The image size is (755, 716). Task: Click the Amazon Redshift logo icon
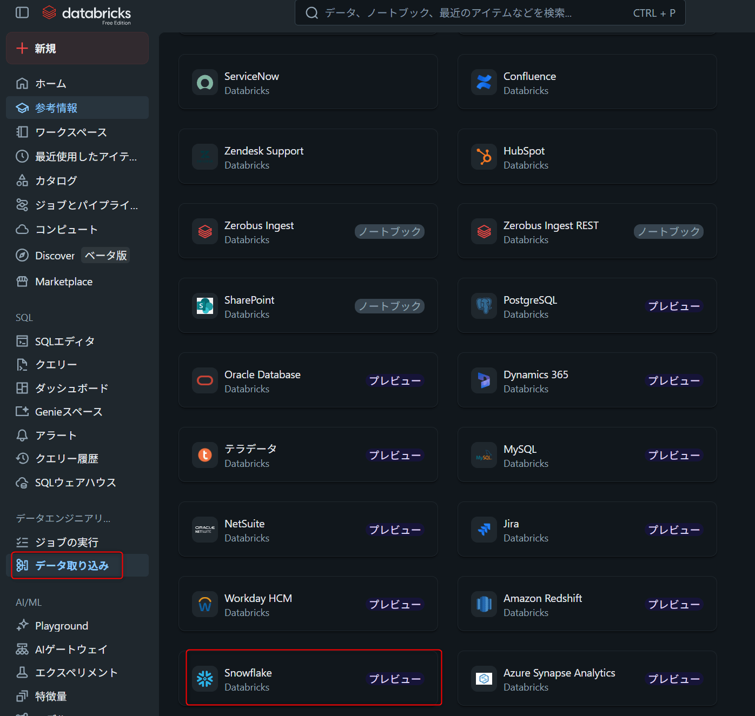pyautogui.click(x=484, y=605)
